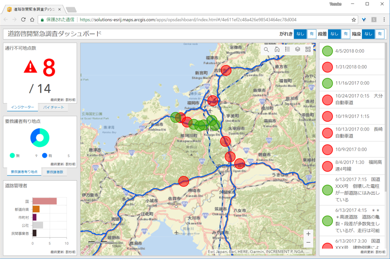Viewport: 390px width, 259px height.
Task: Click the donut chart in 要救護者有り地点
Action: (x=40, y=138)
